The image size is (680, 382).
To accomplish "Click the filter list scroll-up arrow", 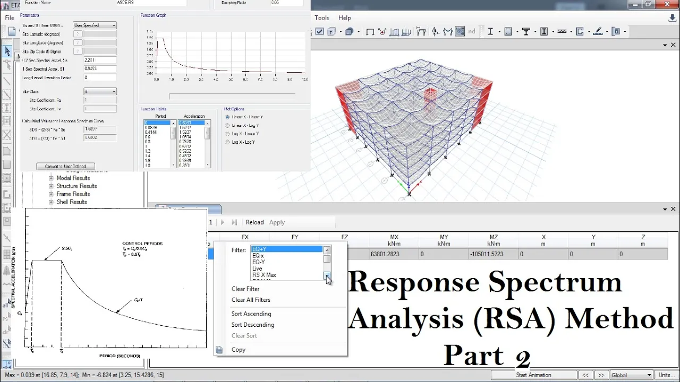I will [327, 250].
